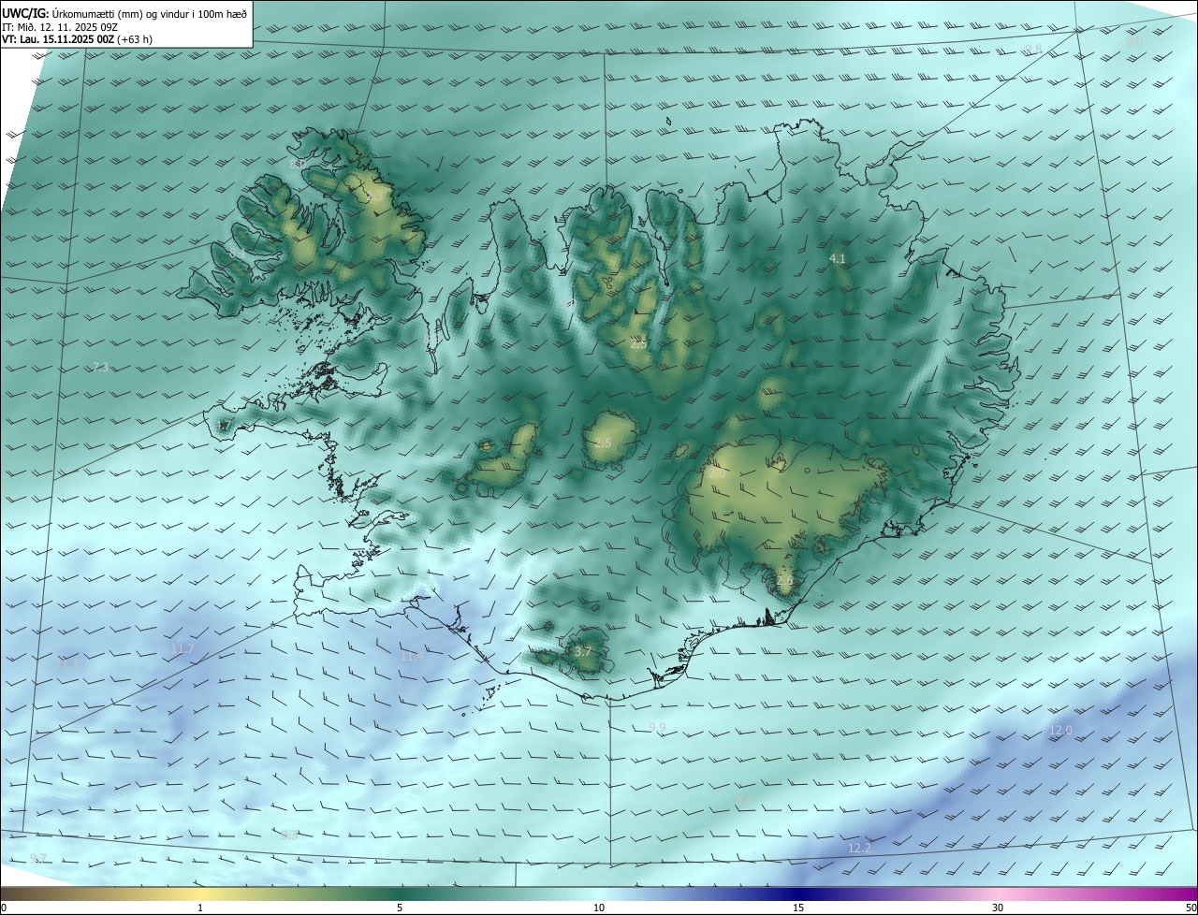This screenshot has width=1198, height=915.
Task: Click the UWC/IG Úrkomumætti title text
Action: point(124,13)
